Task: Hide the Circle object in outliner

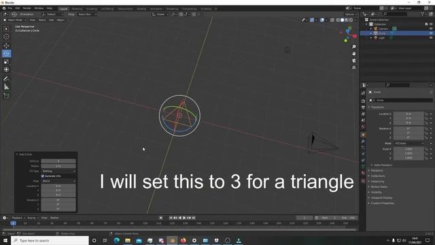Action: [431, 33]
